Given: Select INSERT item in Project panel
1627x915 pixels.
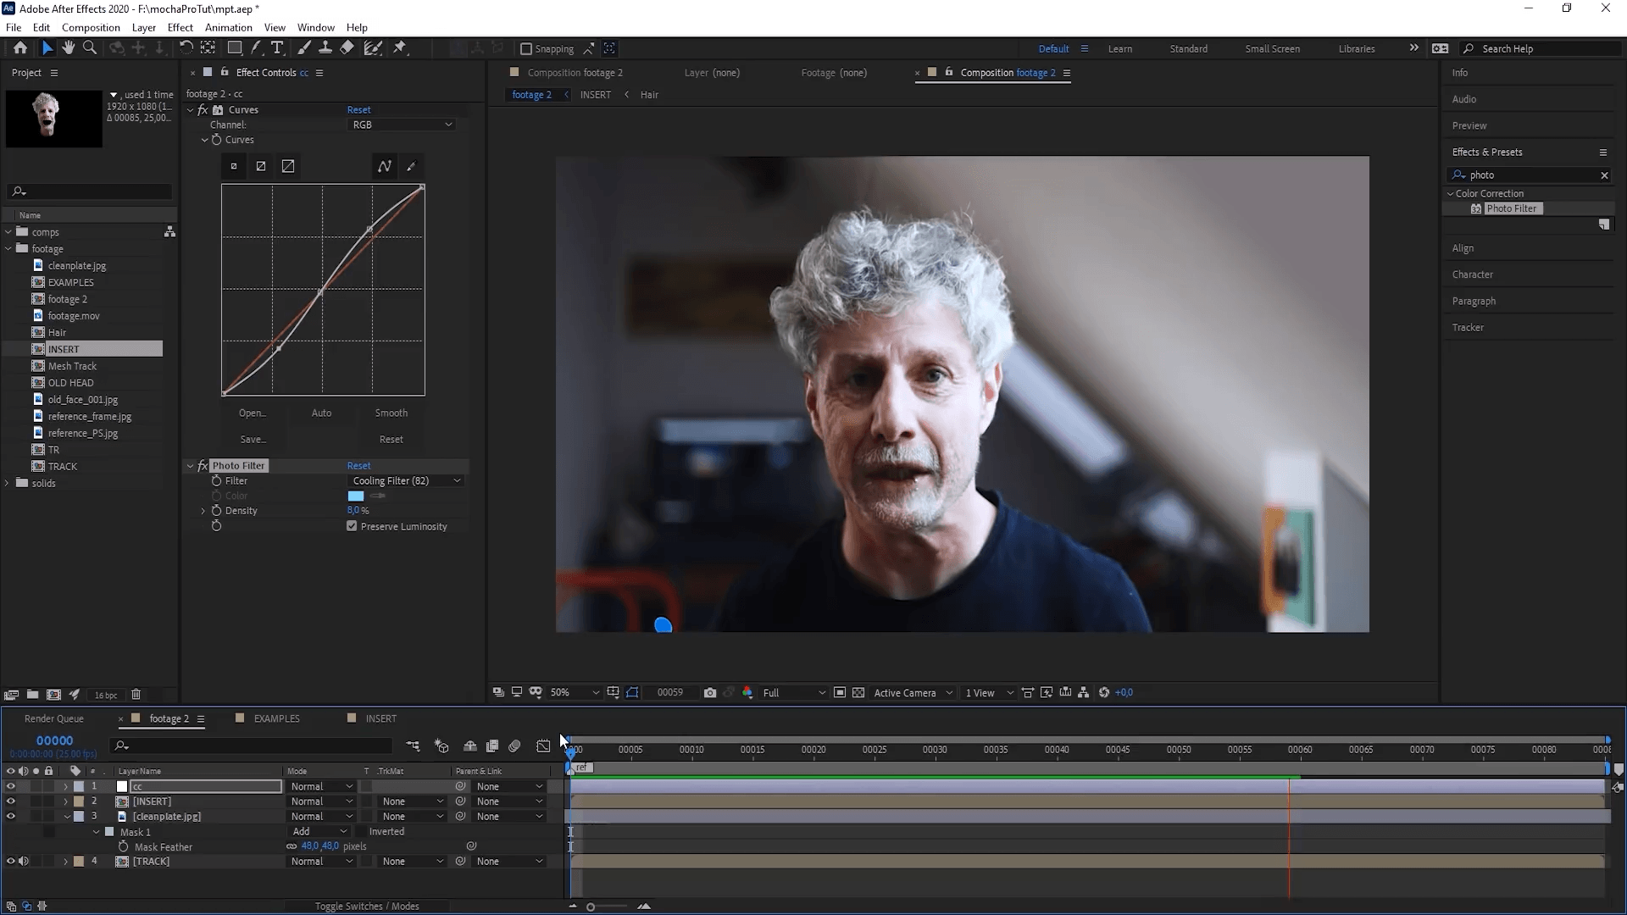Looking at the screenshot, I should pos(64,349).
